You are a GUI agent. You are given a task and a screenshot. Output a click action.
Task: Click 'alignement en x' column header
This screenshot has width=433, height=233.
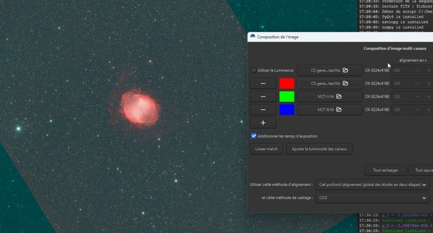(x=412, y=60)
